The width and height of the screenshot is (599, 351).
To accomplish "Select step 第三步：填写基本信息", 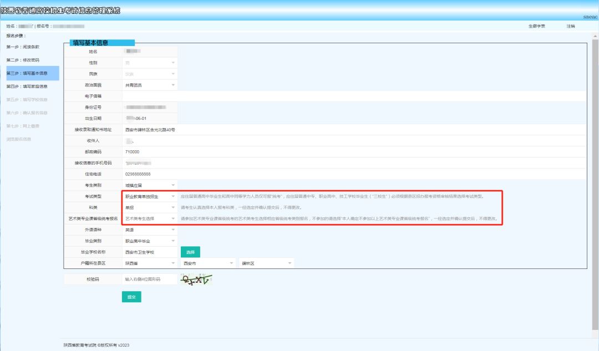I will tap(33, 73).
